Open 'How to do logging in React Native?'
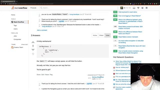 pyautogui.click(x=129, y=16)
